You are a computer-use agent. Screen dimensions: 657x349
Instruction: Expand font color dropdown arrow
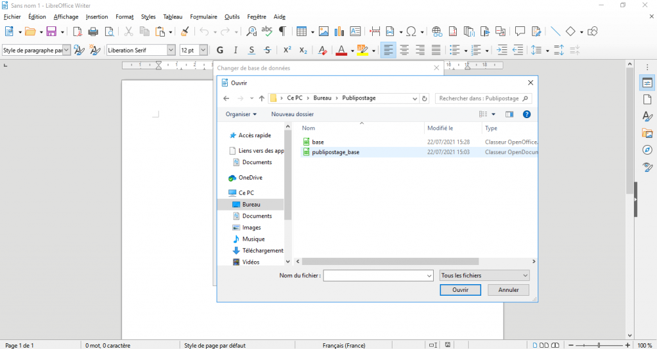pos(352,51)
